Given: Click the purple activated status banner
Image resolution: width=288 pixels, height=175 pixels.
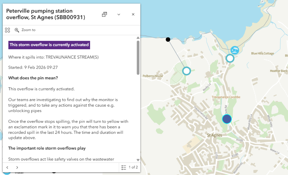Looking at the screenshot, I should pyautogui.click(x=49, y=45).
